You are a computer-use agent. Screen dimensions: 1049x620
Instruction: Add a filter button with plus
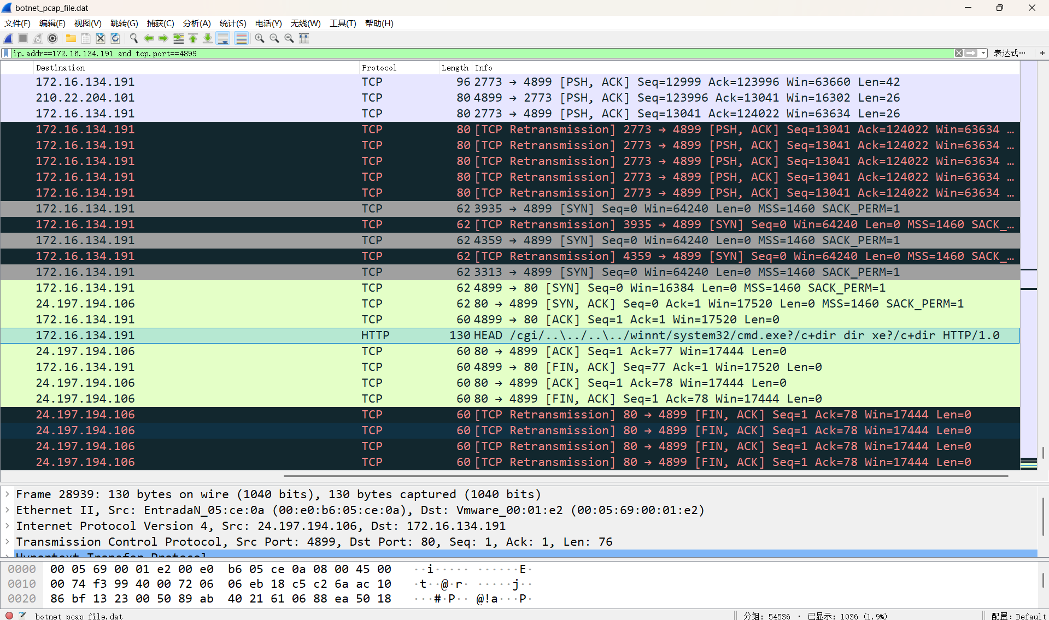click(x=1042, y=53)
